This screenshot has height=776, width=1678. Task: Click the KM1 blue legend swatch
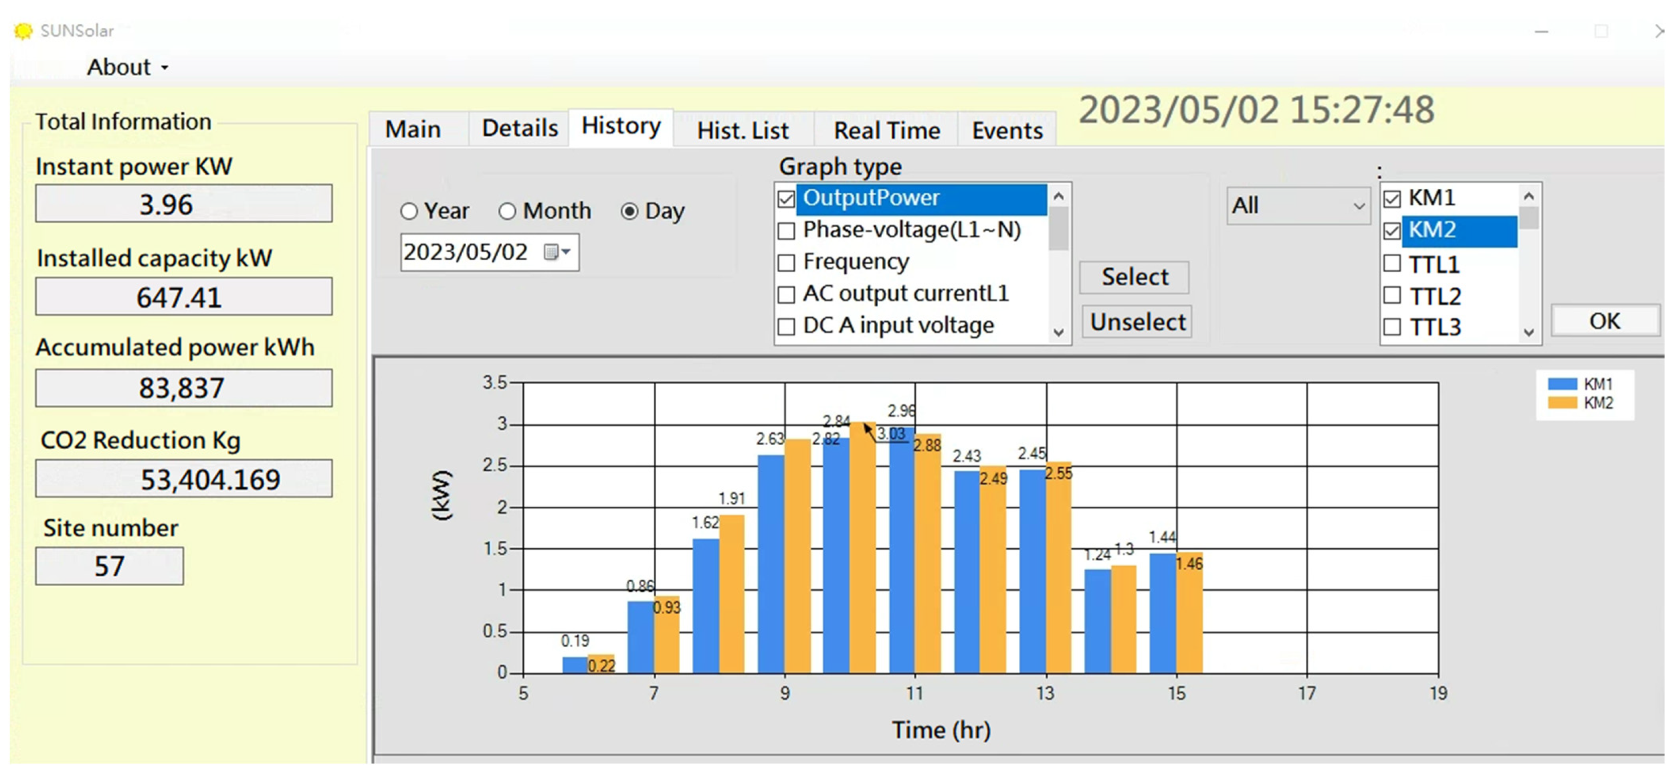pos(1562,384)
